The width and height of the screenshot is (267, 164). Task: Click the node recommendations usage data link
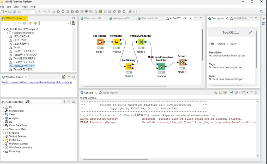[x=37, y=82]
